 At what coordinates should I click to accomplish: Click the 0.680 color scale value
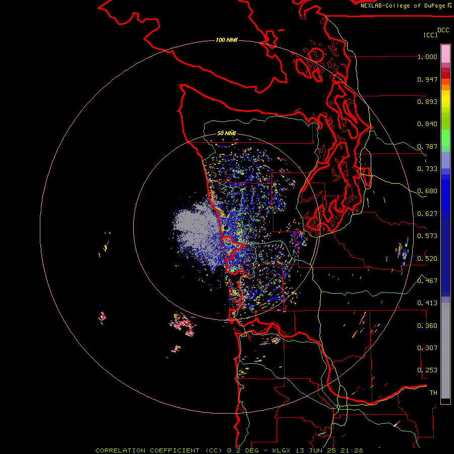(x=427, y=191)
